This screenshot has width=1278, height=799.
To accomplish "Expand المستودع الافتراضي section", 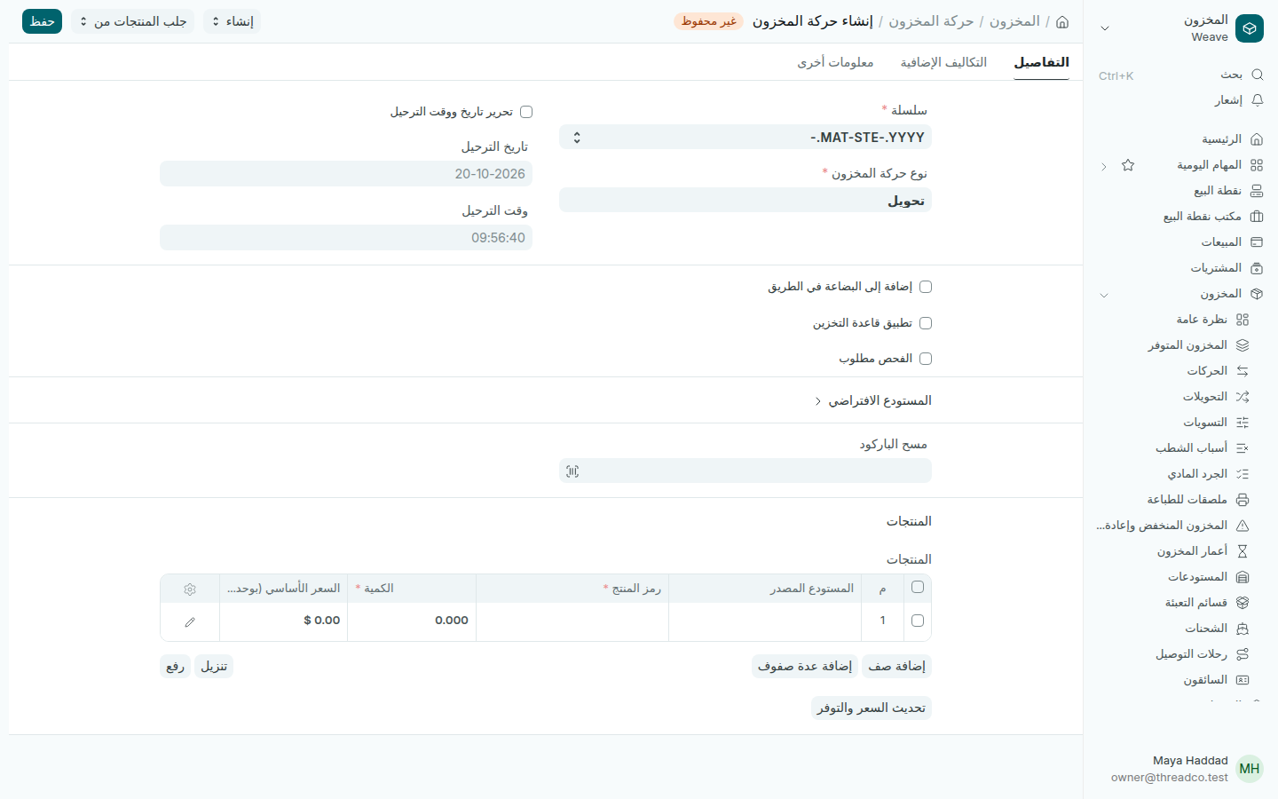I will pos(873,401).
